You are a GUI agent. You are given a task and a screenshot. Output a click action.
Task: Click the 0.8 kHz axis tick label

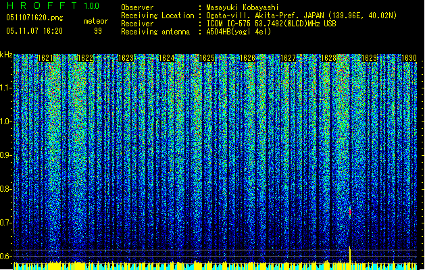[x=5, y=189]
